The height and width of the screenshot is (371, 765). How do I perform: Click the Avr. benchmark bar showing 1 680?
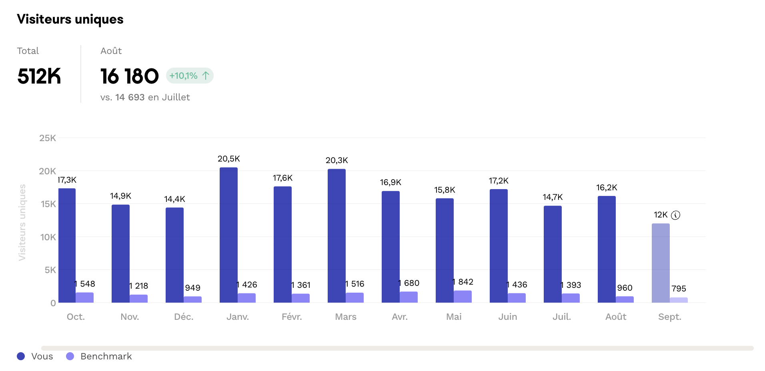tap(409, 297)
